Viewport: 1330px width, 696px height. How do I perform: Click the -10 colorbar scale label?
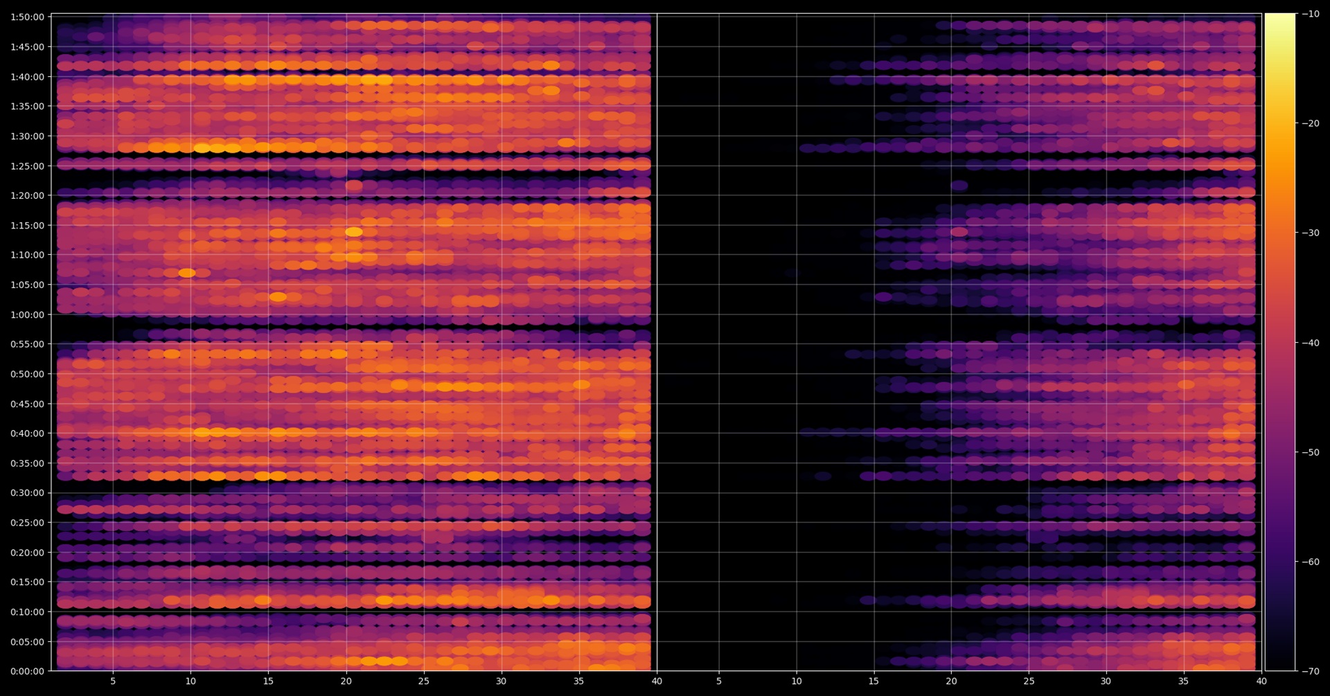point(1311,14)
